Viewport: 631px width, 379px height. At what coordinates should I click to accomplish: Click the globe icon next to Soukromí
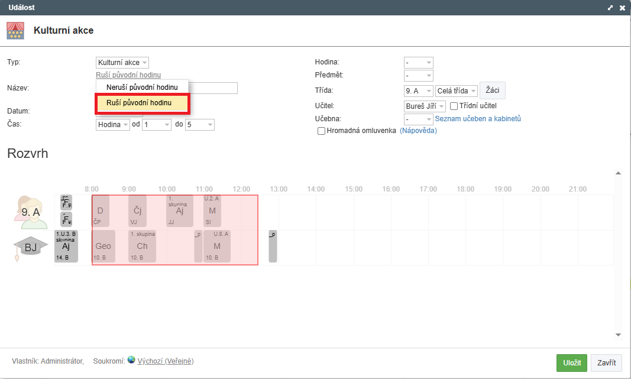[x=131, y=360]
